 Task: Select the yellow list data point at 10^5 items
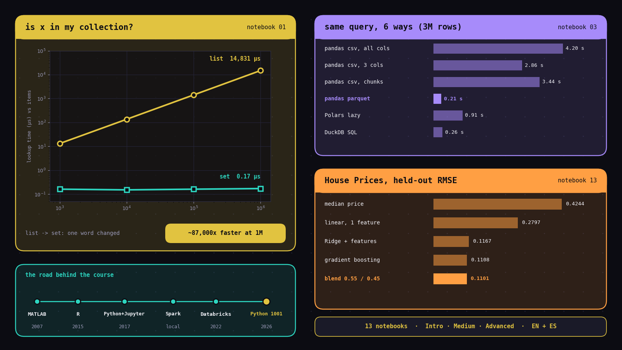pyautogui.click(x=194, y=95)
